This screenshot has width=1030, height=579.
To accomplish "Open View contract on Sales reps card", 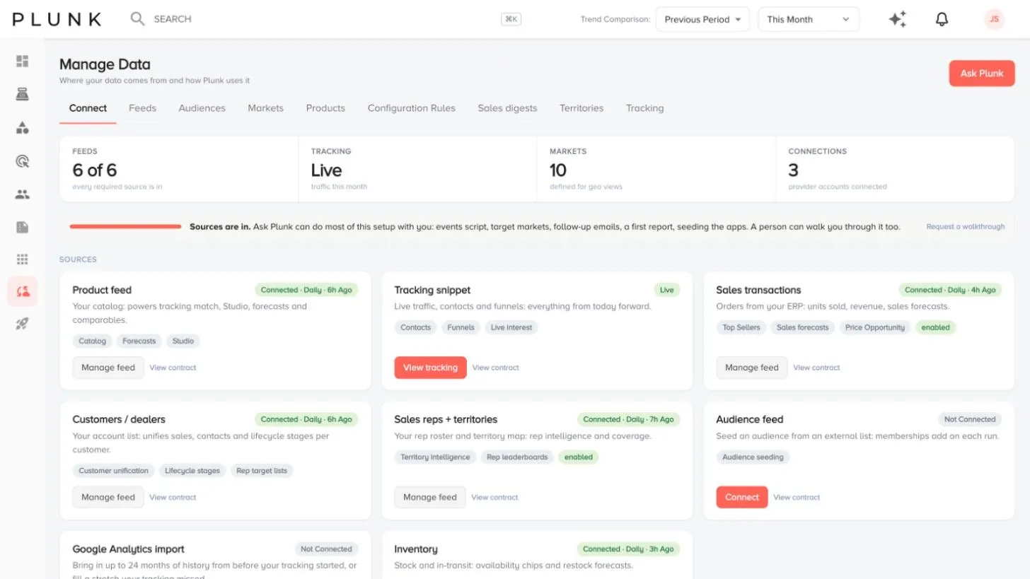I will 494,497.
